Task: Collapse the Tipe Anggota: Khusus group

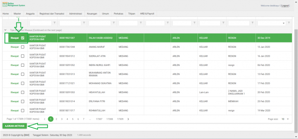Action: tap(5, 30)
